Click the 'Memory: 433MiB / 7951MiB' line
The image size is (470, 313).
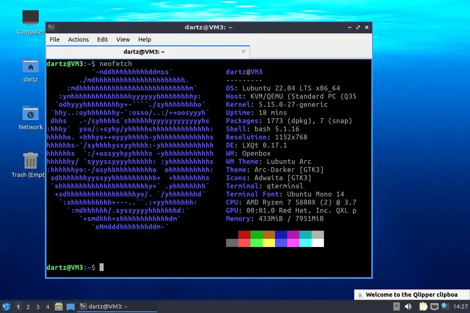point(275,218)
